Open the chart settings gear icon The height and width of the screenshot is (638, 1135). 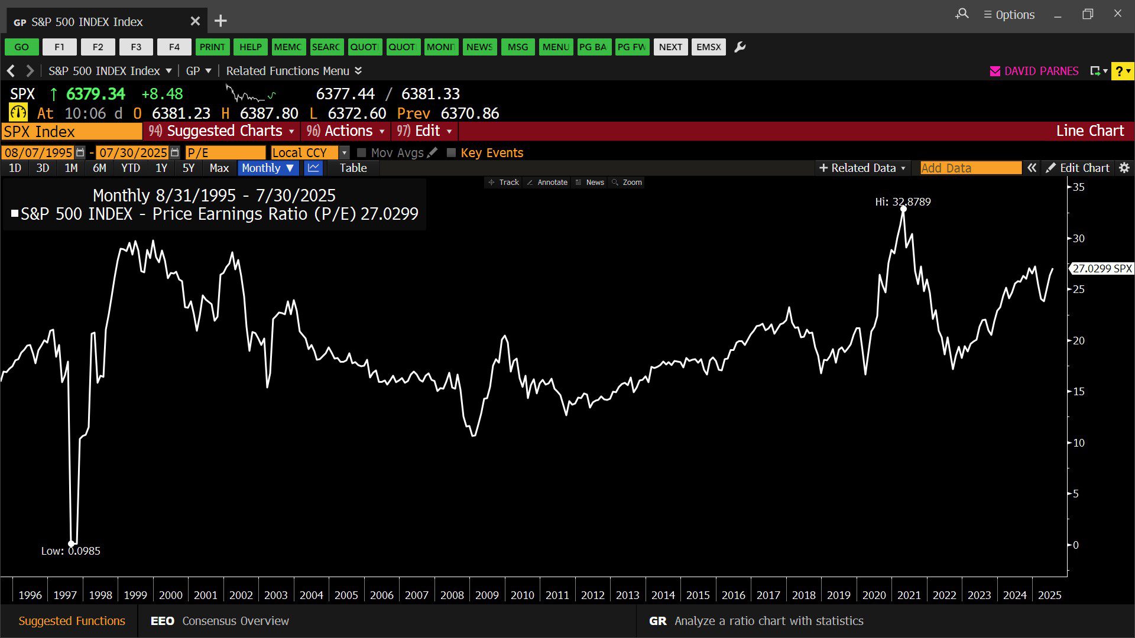point(1124,168)
